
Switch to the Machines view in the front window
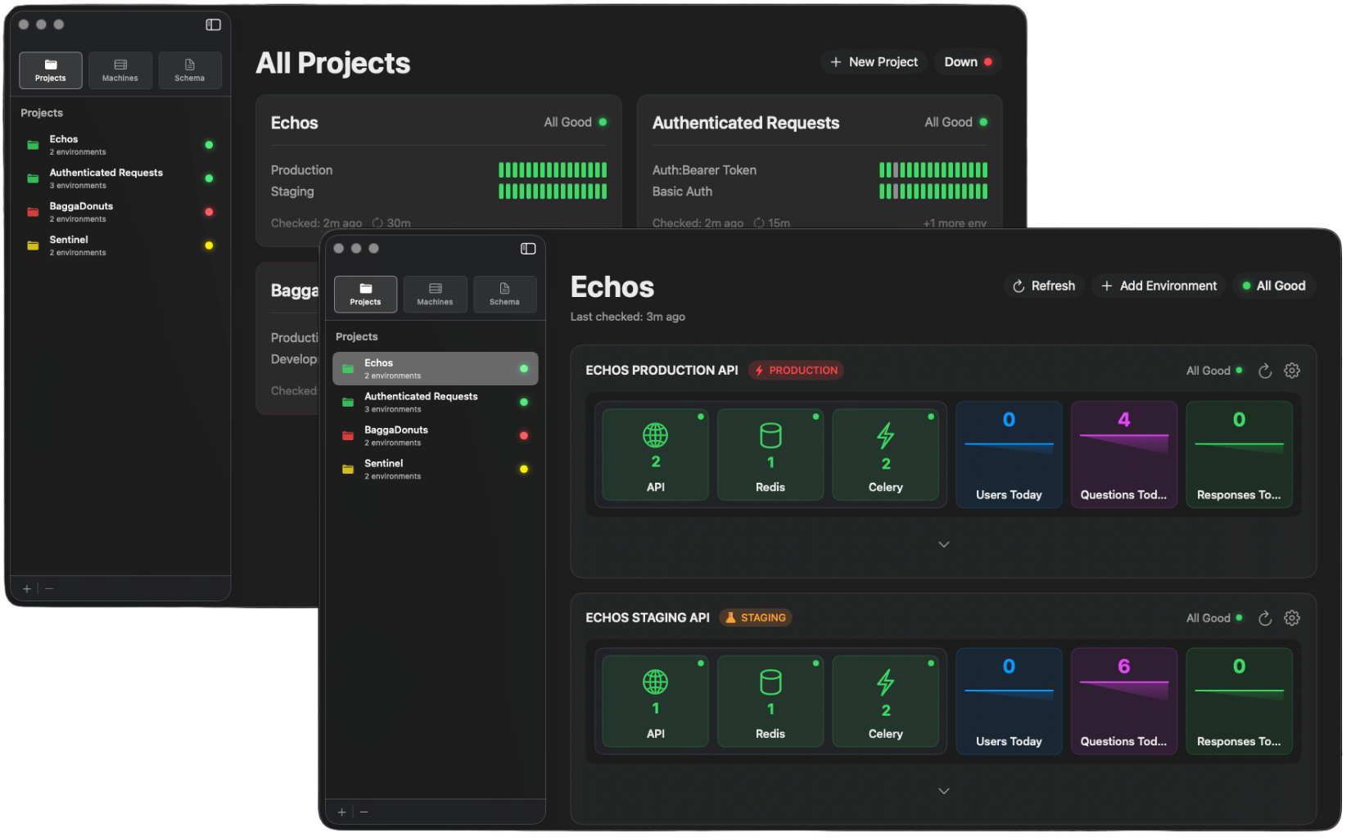pos(435,294)
